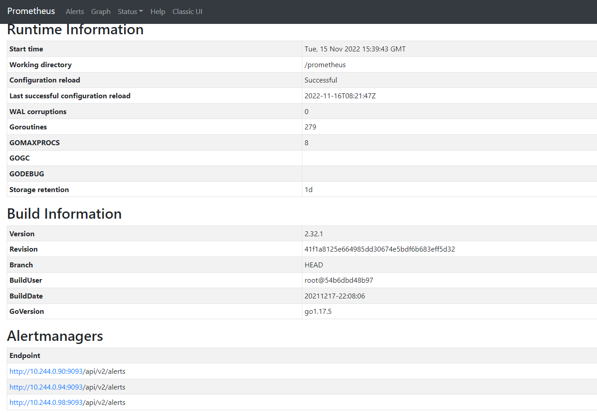This screenshot has width=597, height=413.
Task: Open Alertmanager endpoint 10.244.0.90:9093
Action: pyautogui.click(x=46, y=372)
